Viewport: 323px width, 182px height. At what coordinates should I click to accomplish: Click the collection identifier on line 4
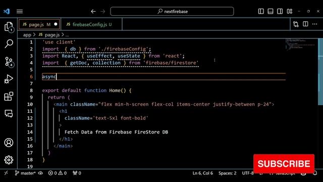(x=106, y=63)
